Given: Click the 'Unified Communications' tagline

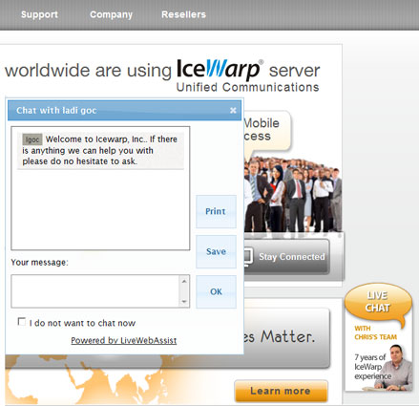Looking at the screenshot, I should [x=247, y=87].
